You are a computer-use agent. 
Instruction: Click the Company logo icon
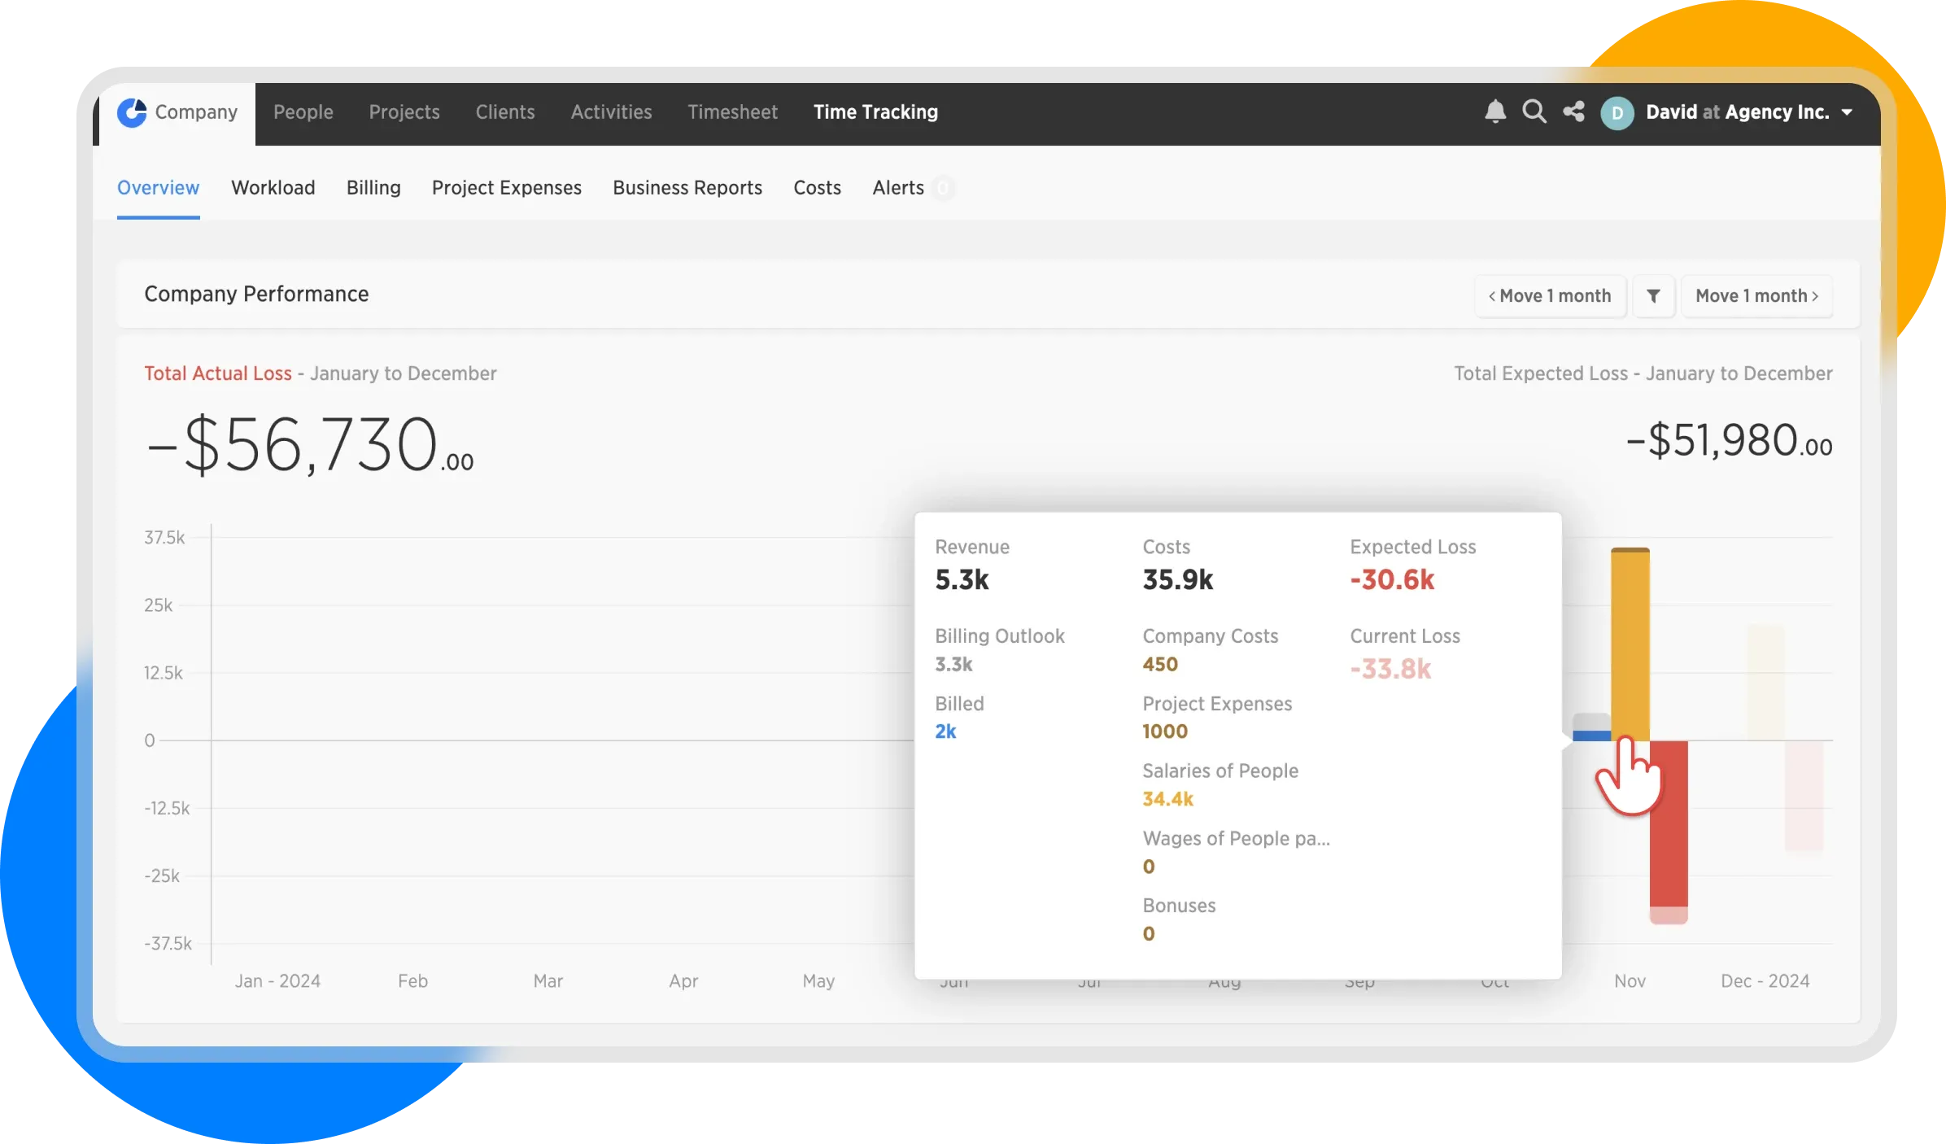pos(132,112)
